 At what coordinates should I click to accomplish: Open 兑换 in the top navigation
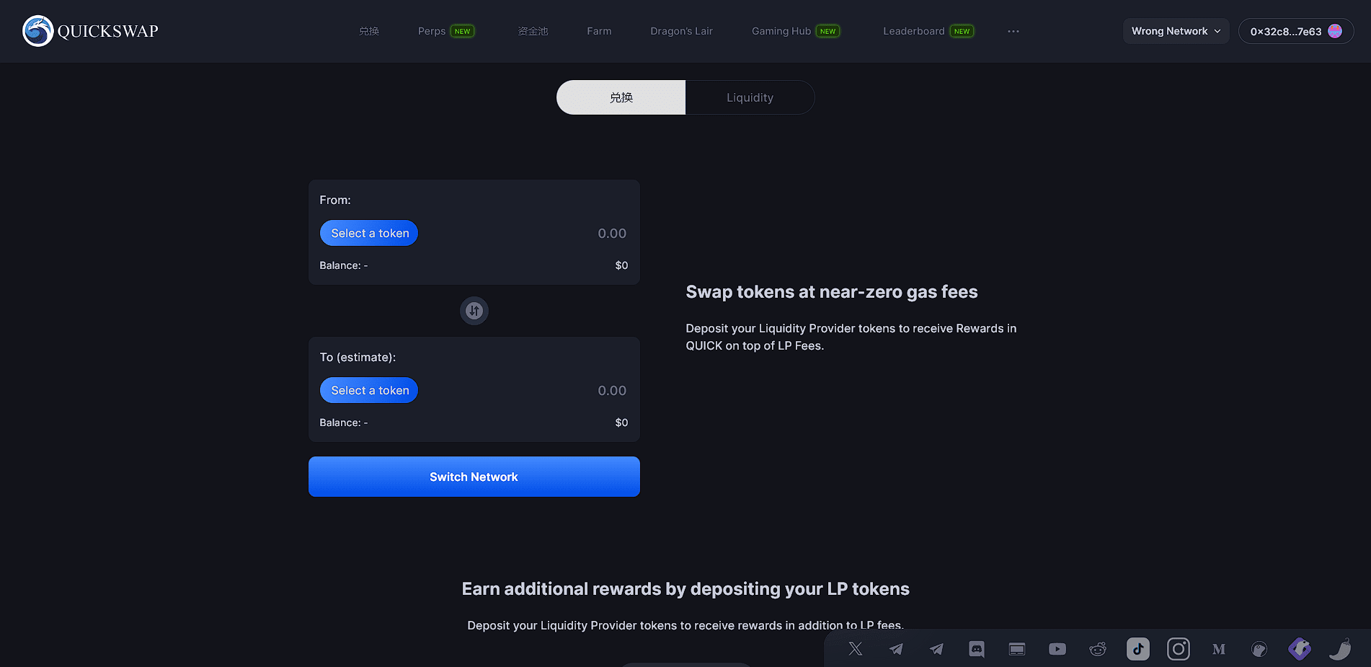click(369, 31)
